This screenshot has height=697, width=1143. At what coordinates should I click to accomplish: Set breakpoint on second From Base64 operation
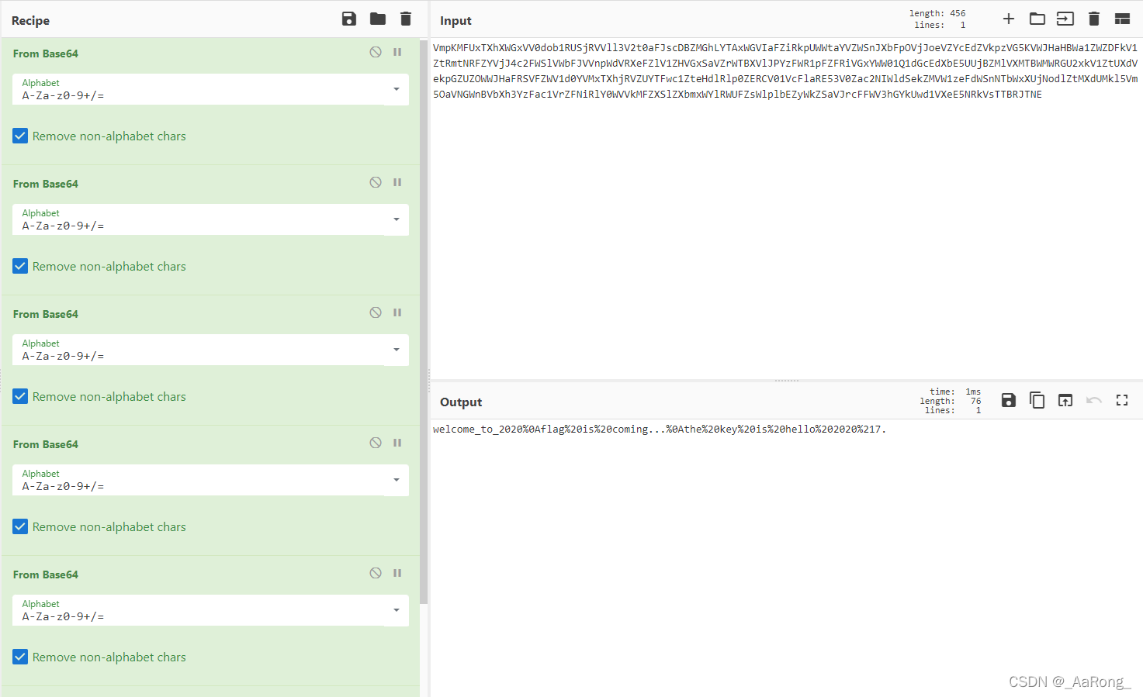(x=397, y=182)
